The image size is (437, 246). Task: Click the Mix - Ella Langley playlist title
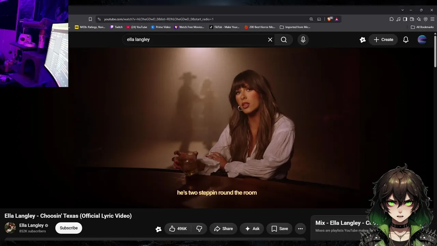point(345,223)
